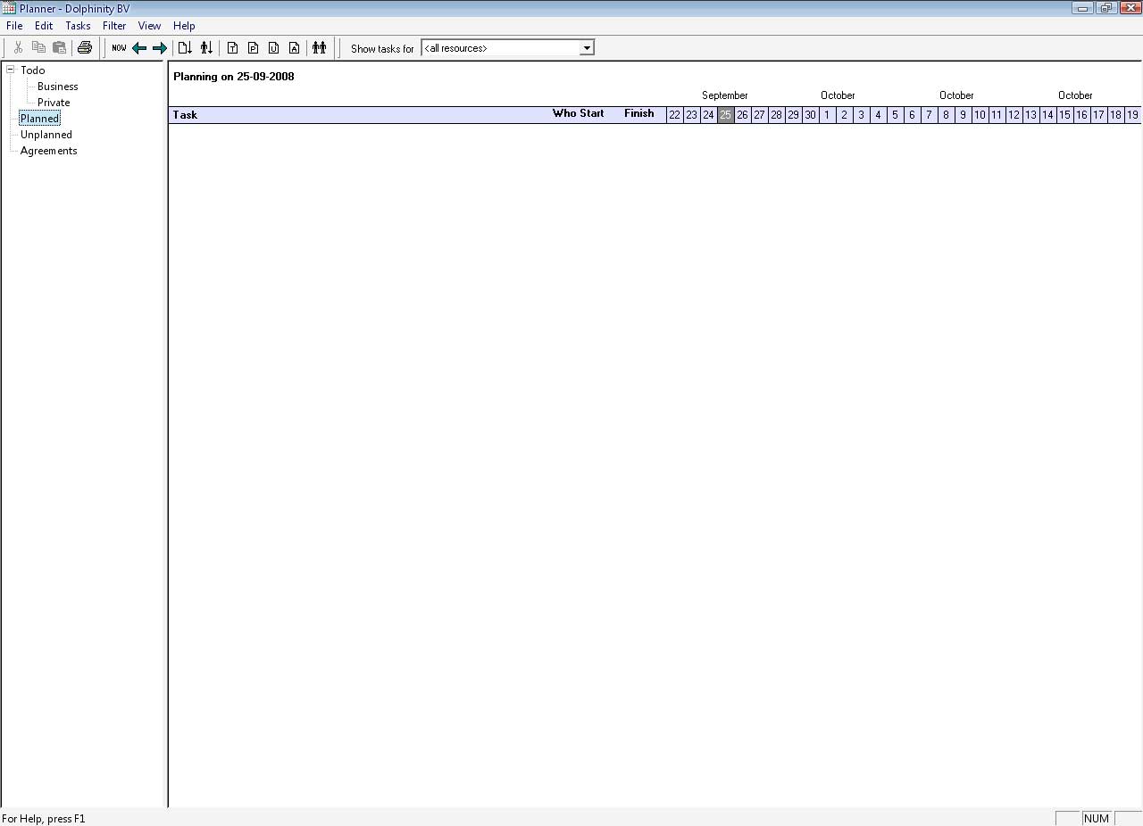Open the Filter menu
1143x826 pixels.
pos(114,26)
